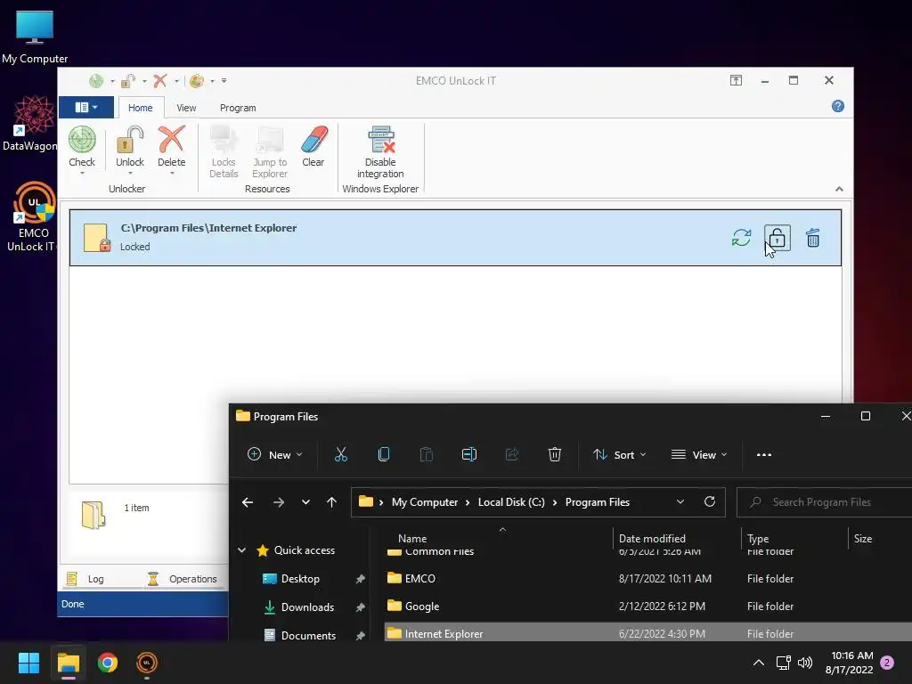
Task: Open Desktop in Quick access sidebar
Action: (300, 579)
